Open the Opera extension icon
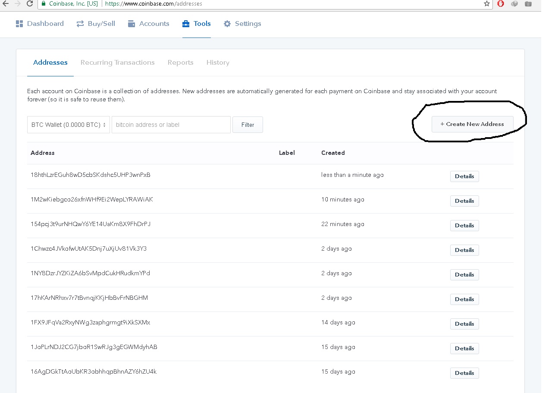 coord(501,3)
